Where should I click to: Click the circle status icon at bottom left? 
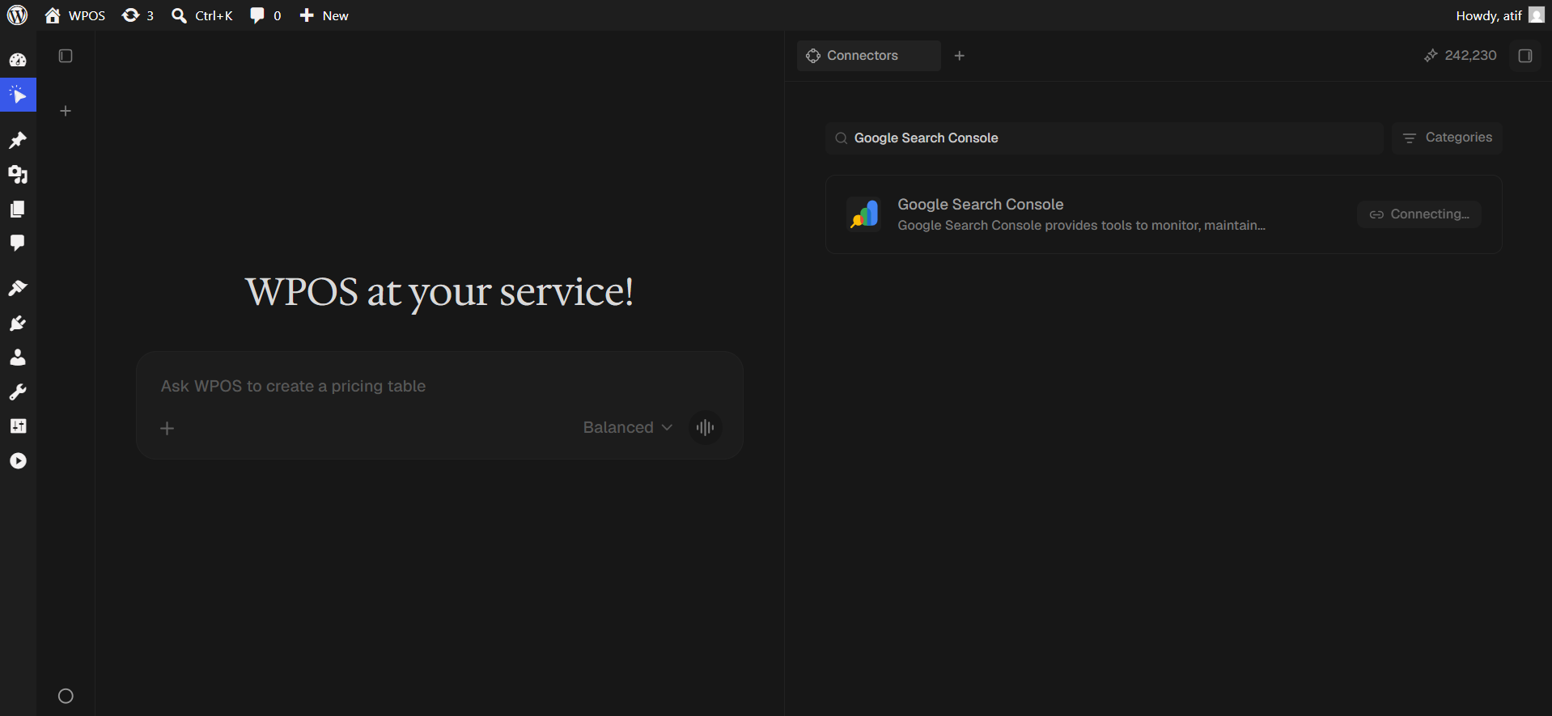click(66, 696)
